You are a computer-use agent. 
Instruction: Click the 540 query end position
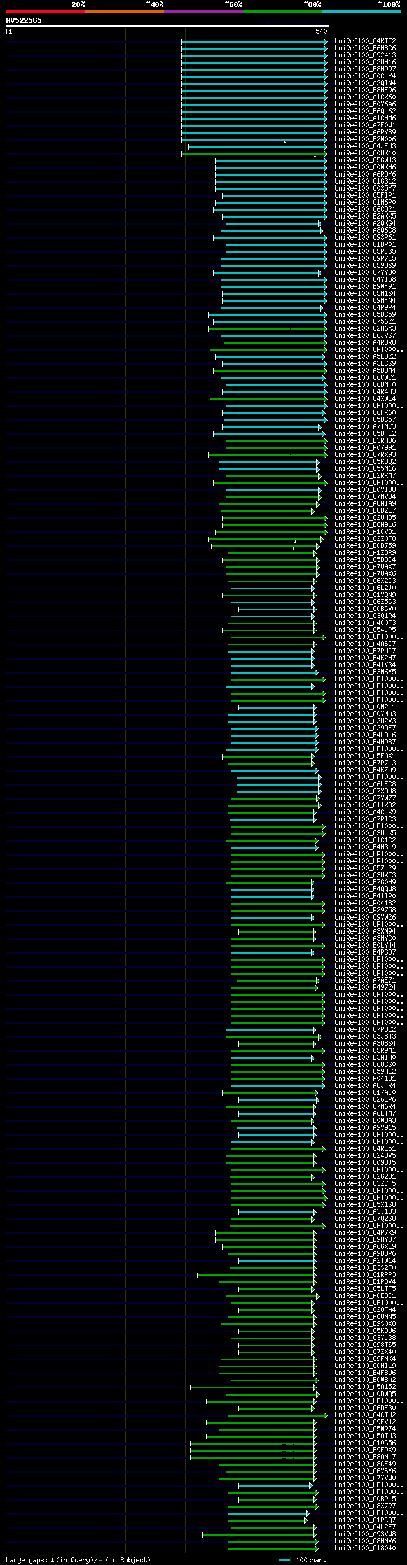[x=321, y=31]
